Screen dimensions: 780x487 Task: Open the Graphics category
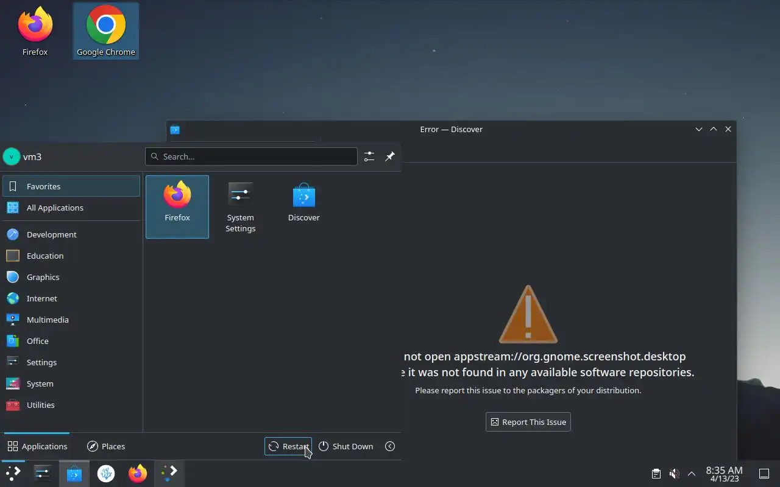tap(71, 277)
